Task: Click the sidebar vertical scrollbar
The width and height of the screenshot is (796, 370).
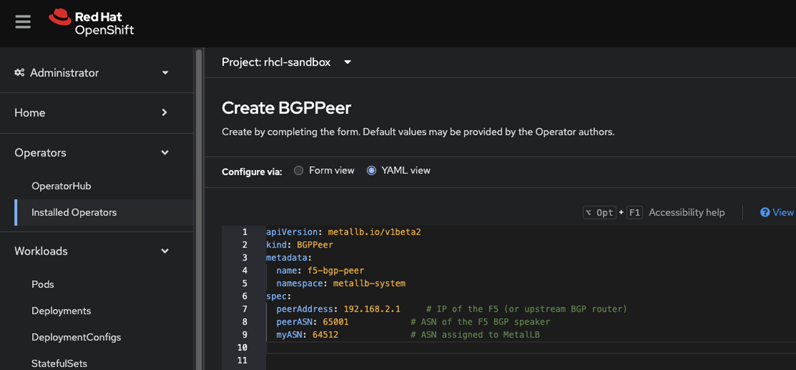Action: (199, 210)
